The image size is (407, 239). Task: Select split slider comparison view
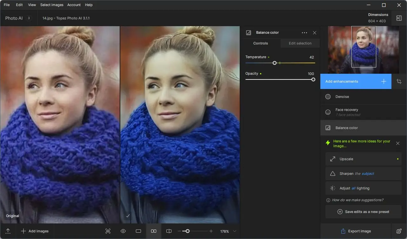tap(169, 231)
